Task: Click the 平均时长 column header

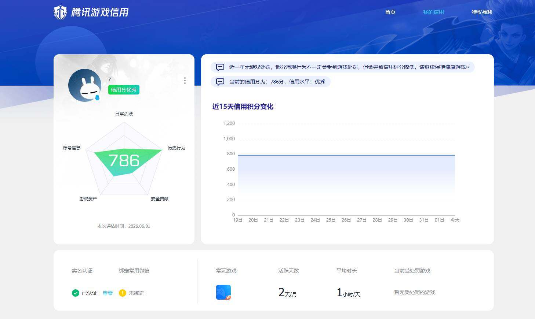Action: click(347, 271)
